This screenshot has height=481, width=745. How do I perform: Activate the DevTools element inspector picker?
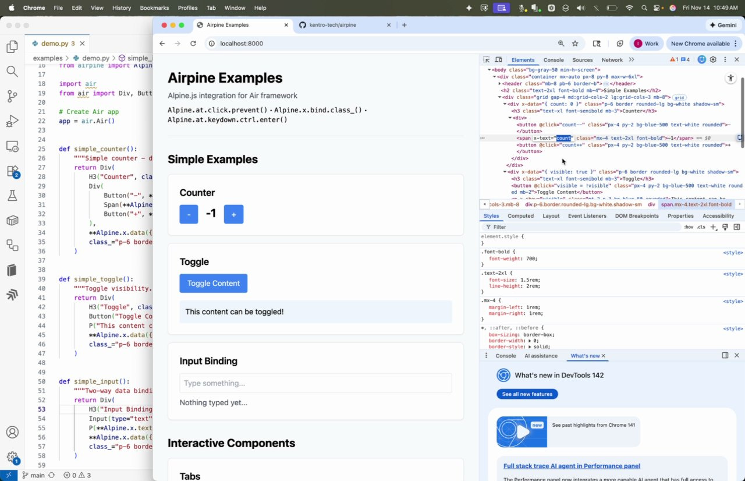[x=487, y=60]
